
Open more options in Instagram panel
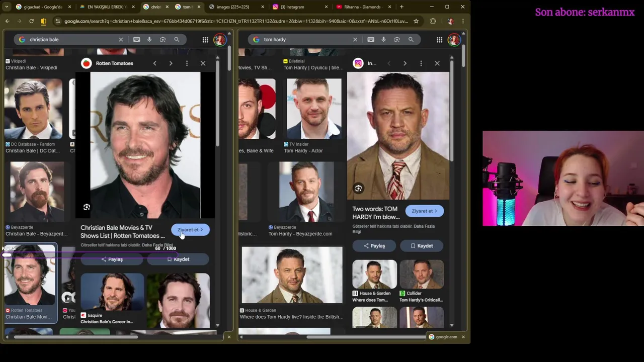[421, 63]
